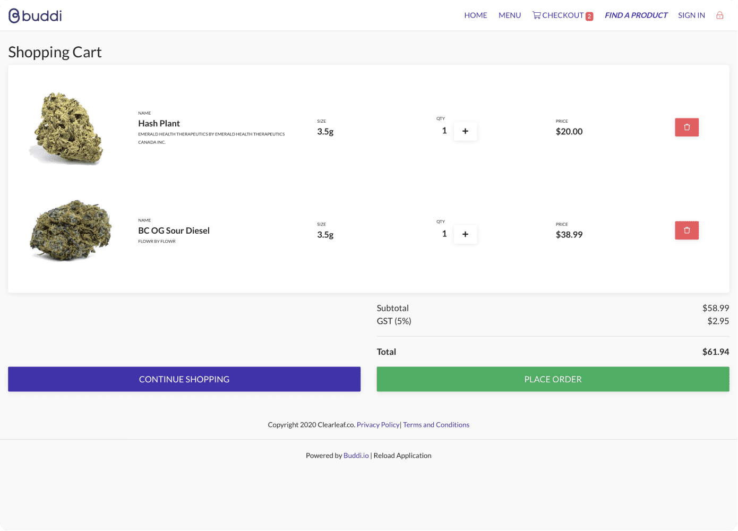The image size is (738, 531).
Task: Visit the Buddi.io link
Action: coord(356,456)
